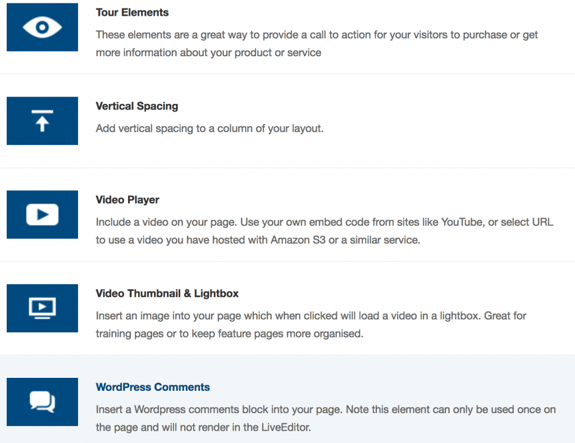Select the Vertical Spacing arrow icon
This screenshot has width=575, height=443.
(x=42, y=121)
